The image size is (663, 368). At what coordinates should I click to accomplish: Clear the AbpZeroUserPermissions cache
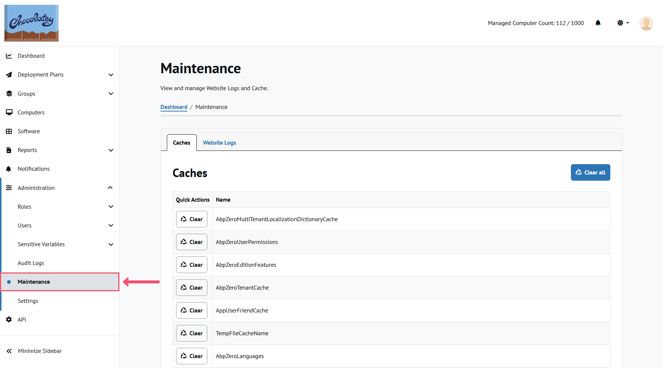coord(192,242)
